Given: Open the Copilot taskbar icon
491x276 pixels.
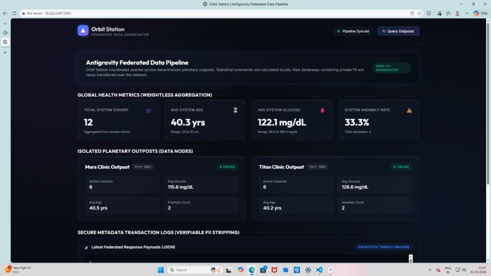Looking at the screenshot, I should tap(240, 270).
